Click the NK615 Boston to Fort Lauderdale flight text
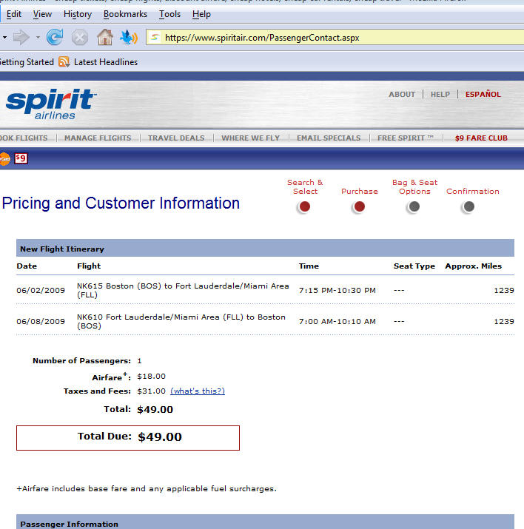524x529 pixels. 183,290
